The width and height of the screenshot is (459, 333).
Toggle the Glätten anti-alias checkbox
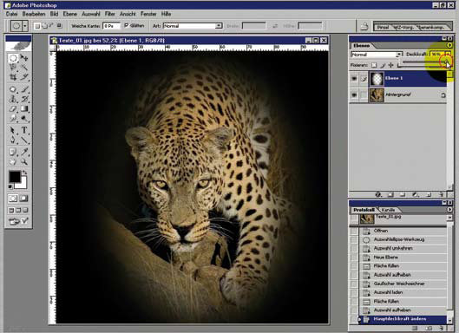point(127,26)
